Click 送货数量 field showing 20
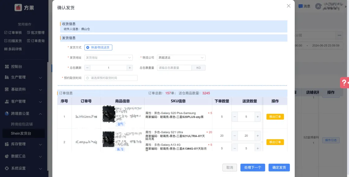 tap(246, 136)
